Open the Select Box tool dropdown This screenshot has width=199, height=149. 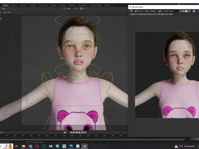[7, 12]
